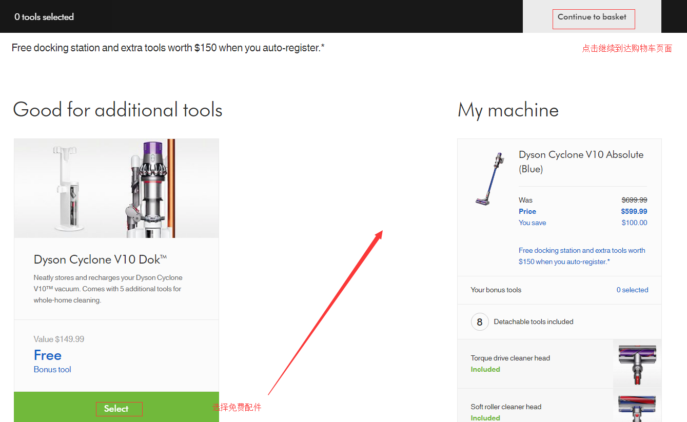The height and width of the screenshot is (422, 687).
Task: Click the circled 8 detachable tools badge
Action: [x=479, y=322]
